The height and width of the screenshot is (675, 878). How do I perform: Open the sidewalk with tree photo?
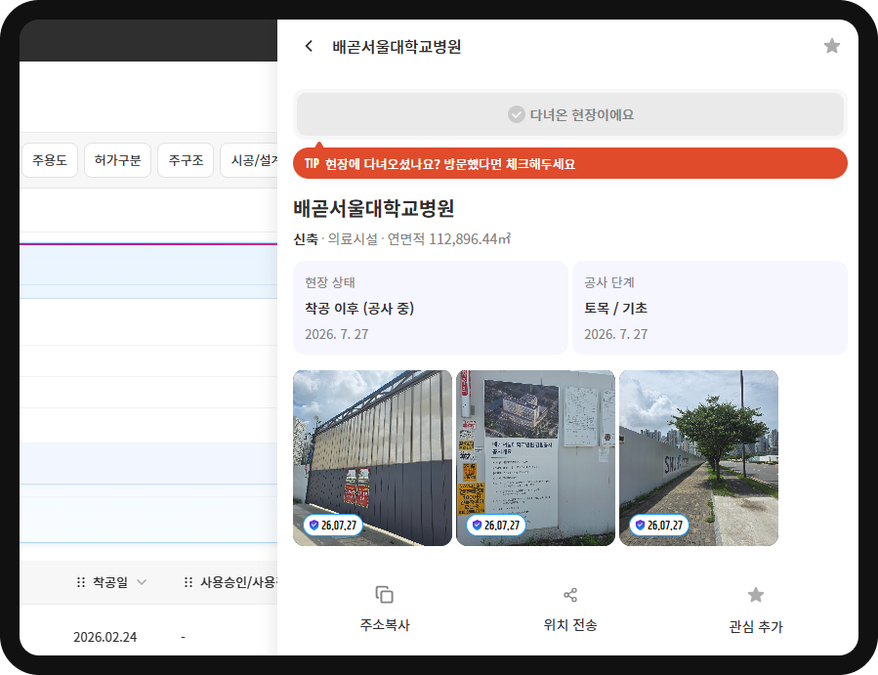(x=699, y=458)
